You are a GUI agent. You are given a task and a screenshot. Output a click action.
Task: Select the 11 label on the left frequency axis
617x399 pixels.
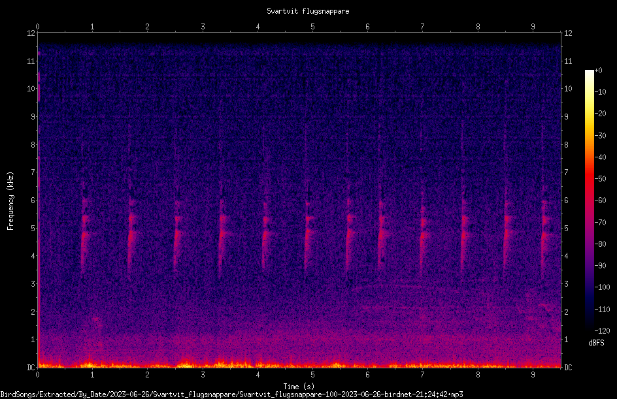pyautogui.click(x=31, y=61)
